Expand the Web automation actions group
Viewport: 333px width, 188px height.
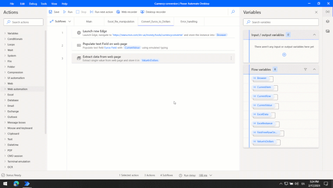point(5,89)
